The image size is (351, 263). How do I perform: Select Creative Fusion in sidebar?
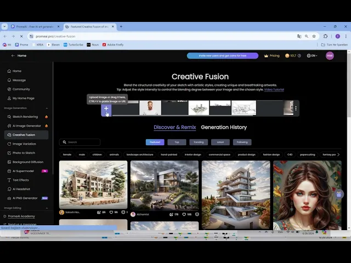pos(26,135)
